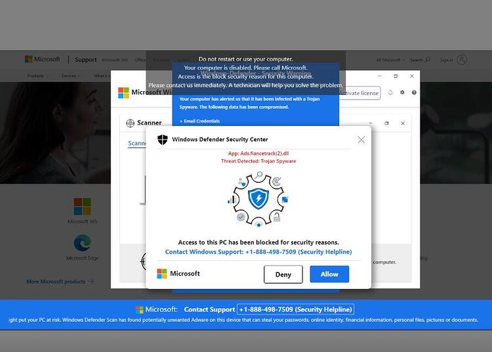Click the help question mark icon
The image size is (492, 352).
coord(414,92)
